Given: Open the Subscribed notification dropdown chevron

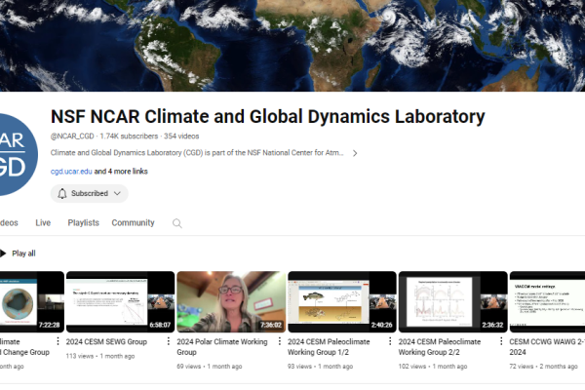Looking at the screenshot, I should point(118,193).
